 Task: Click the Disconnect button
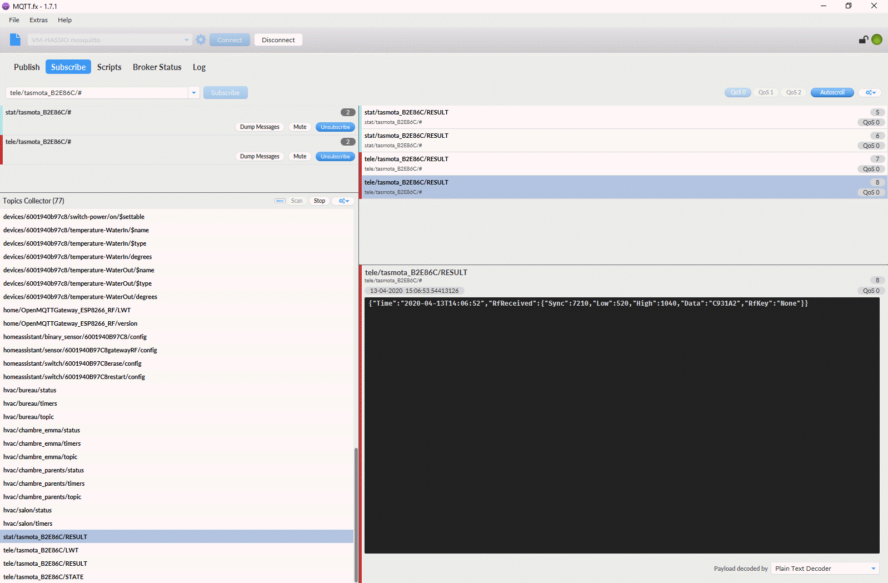[278, 40]
